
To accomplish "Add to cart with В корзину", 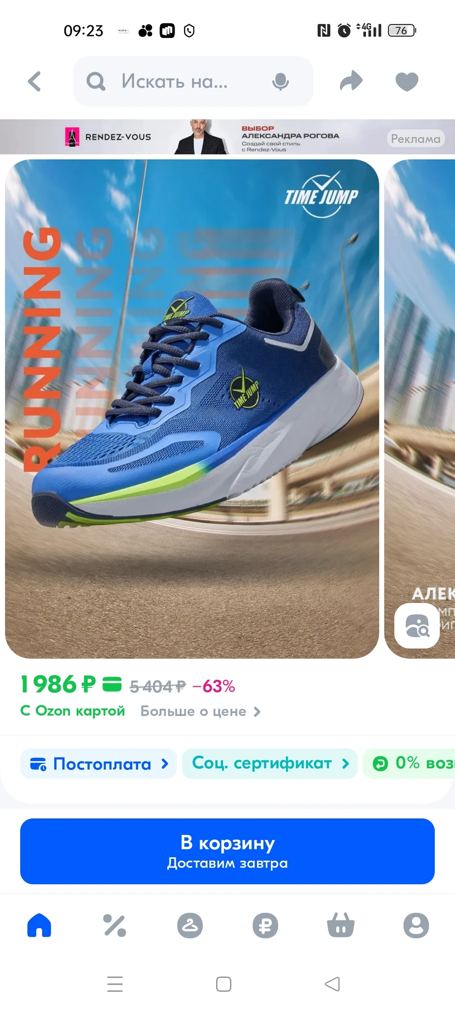I will (x=227, y=851).
